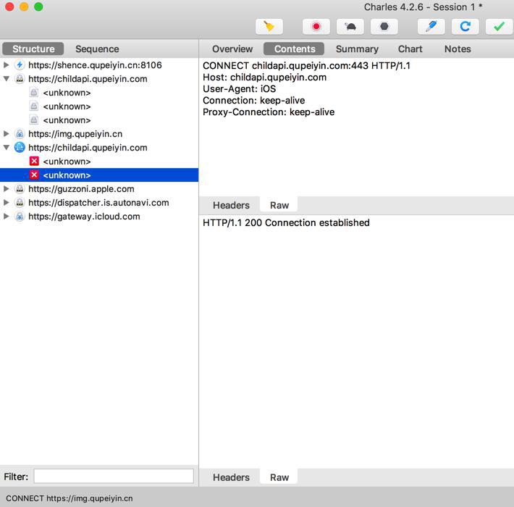Toggle the red Record button
This screenshot has width=514, height=507.
coord(316,27)
